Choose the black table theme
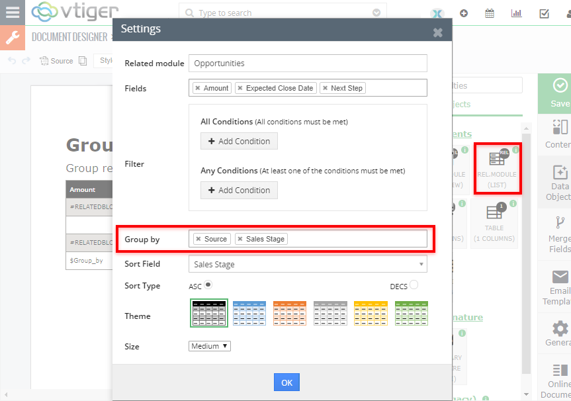This screenshot has width=571, height=401. [x=209, y=313]
